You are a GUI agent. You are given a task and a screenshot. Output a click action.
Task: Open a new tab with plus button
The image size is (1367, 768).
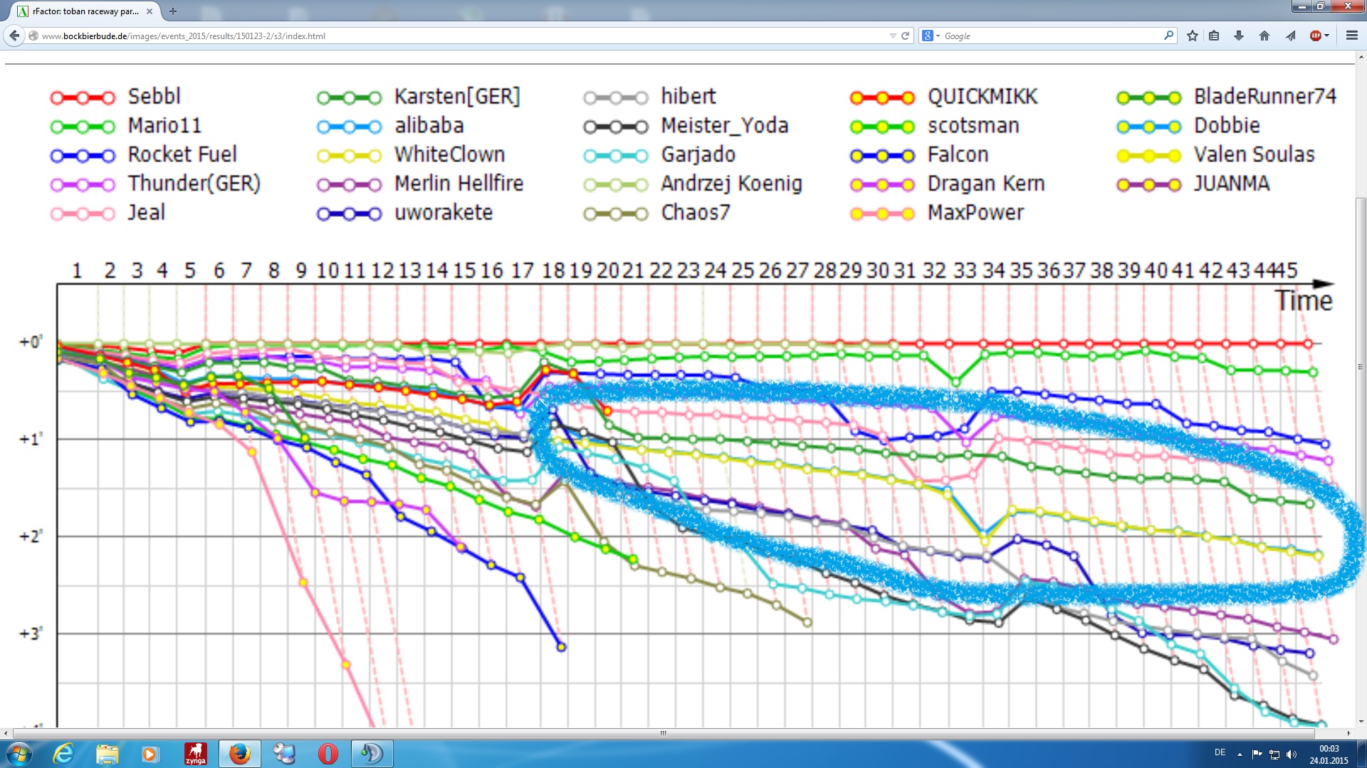[x=173, y=11]
